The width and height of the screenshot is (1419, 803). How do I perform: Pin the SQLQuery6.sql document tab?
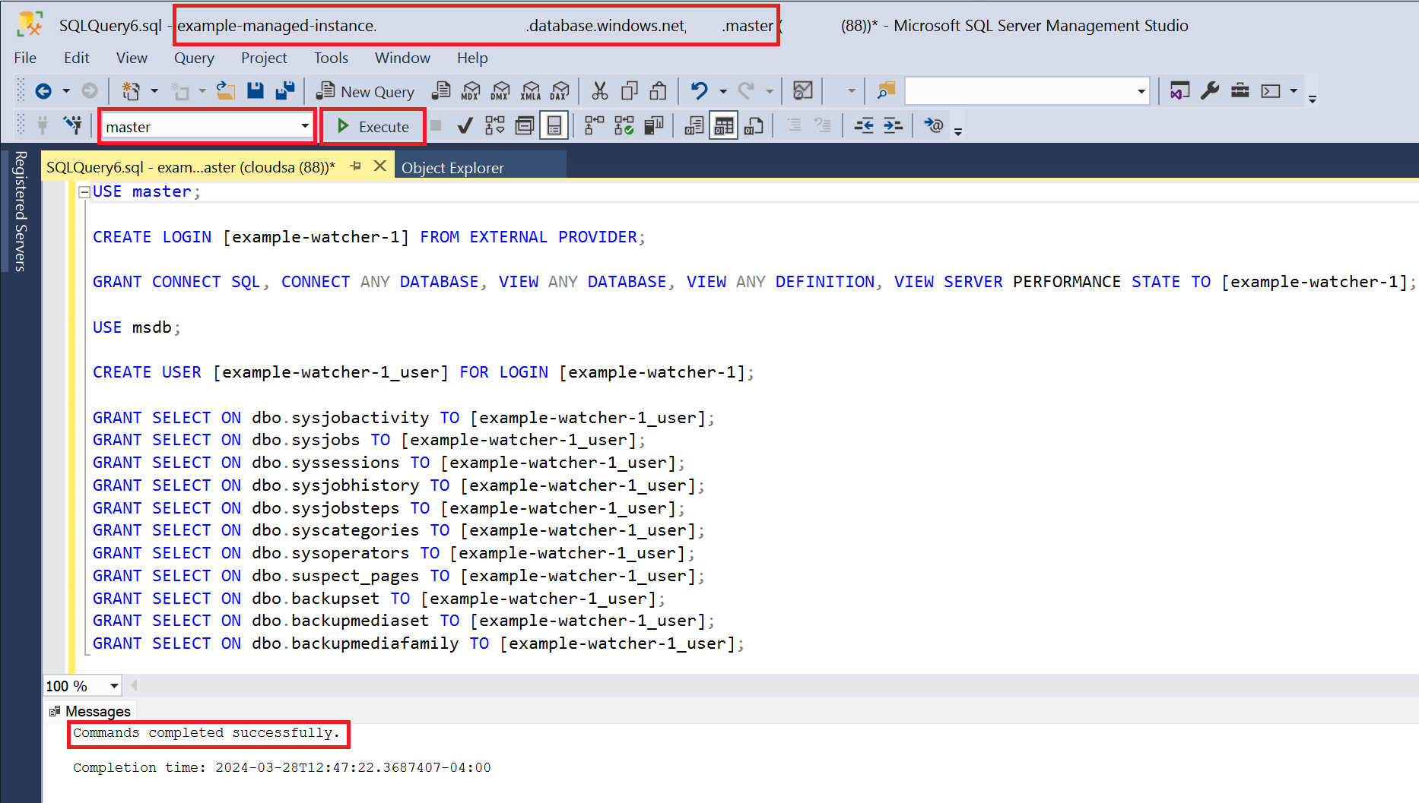[x=356, y=166]
